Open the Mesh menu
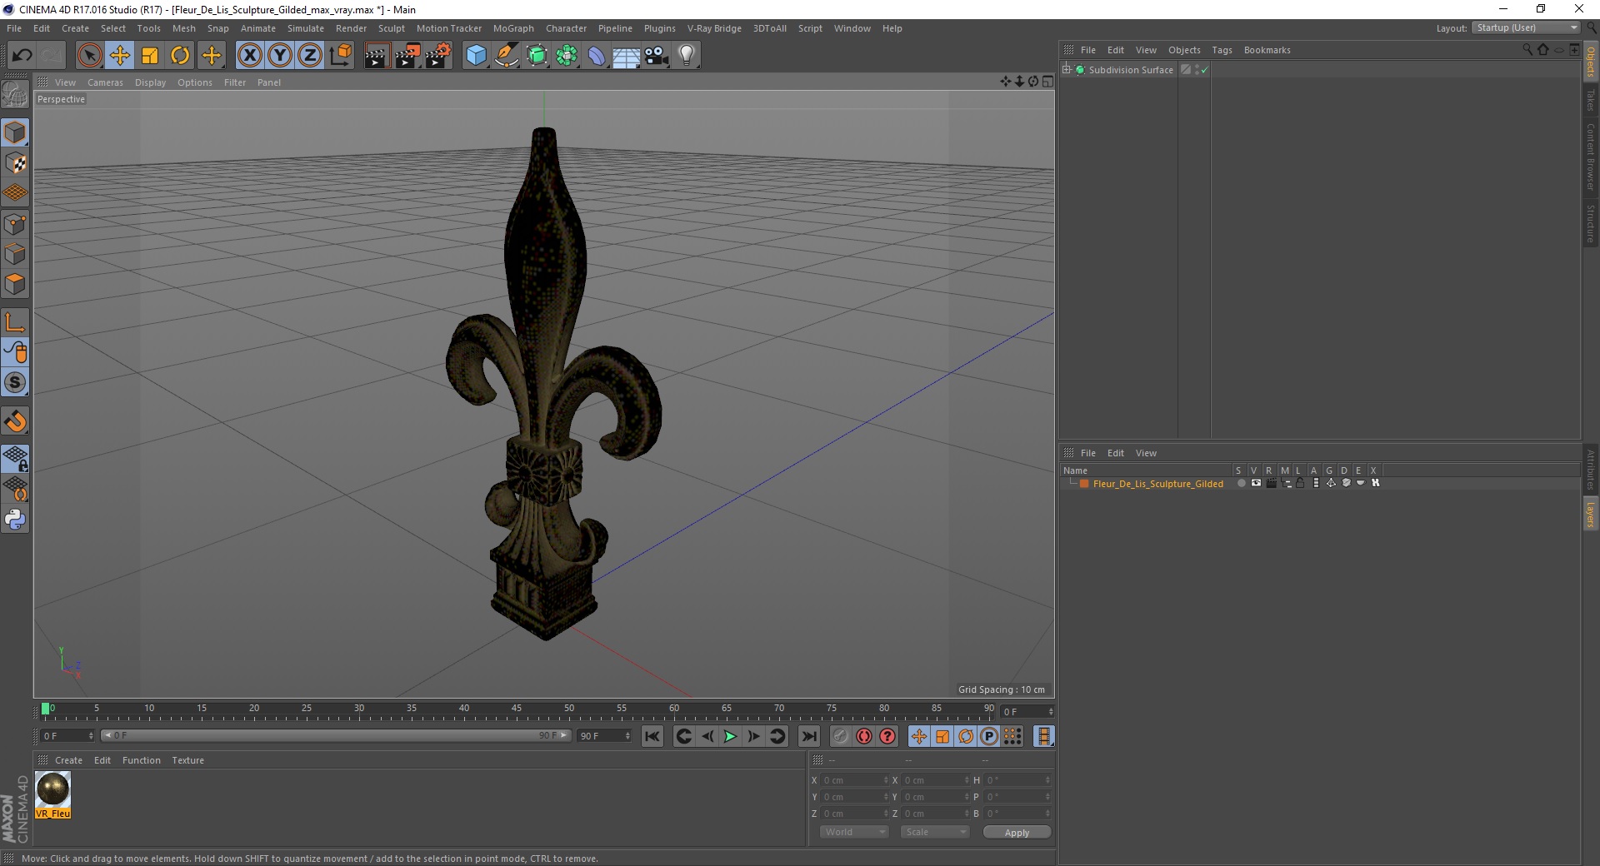Screen dimensions: 1600x866 (x=183, y=28)
